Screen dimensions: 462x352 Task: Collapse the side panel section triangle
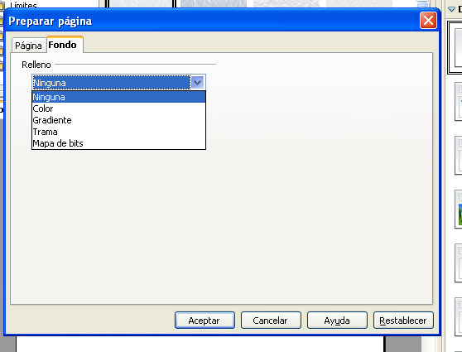(451, 9)
